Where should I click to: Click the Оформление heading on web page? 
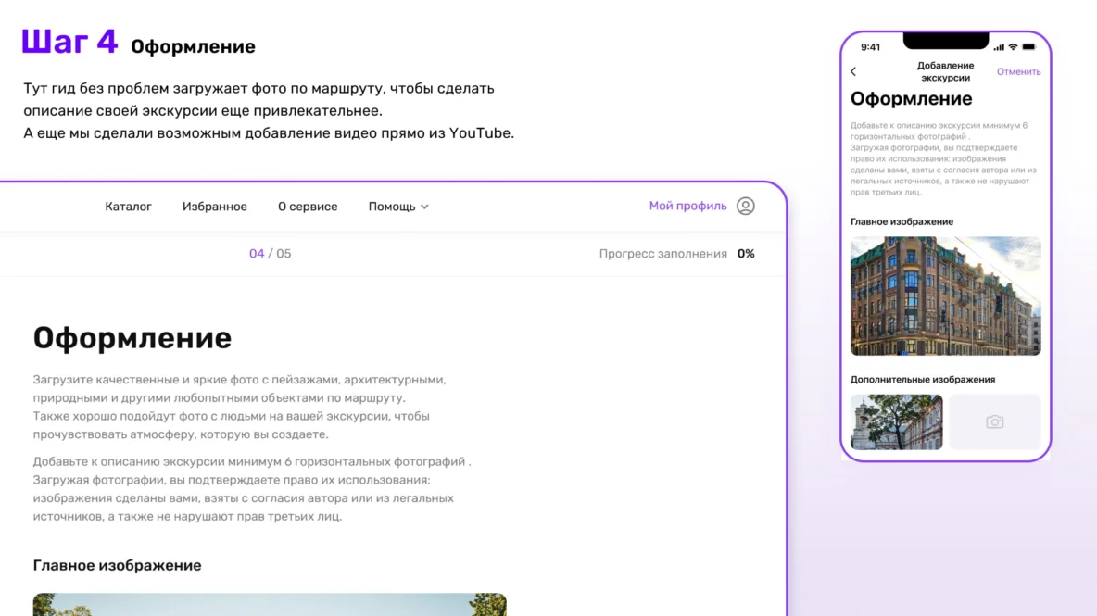pos(132,338)
